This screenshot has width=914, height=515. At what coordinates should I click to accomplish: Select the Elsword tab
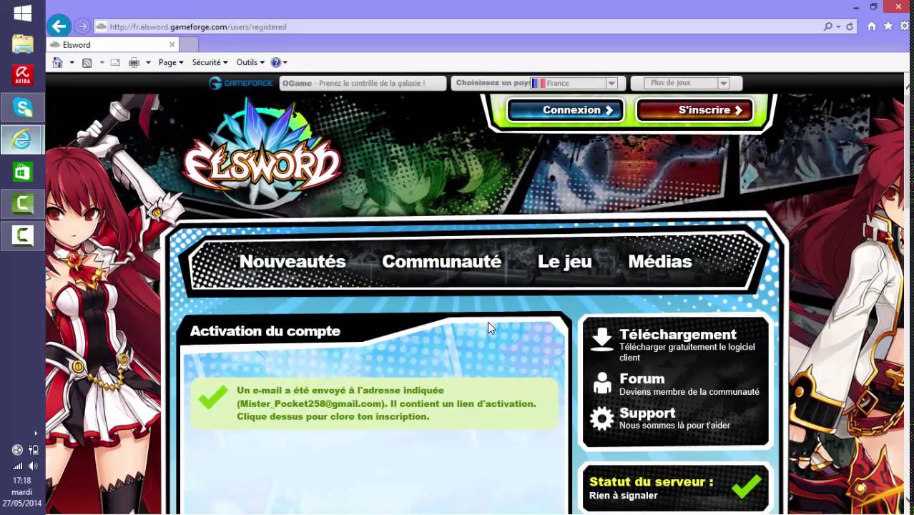[112, 44]
